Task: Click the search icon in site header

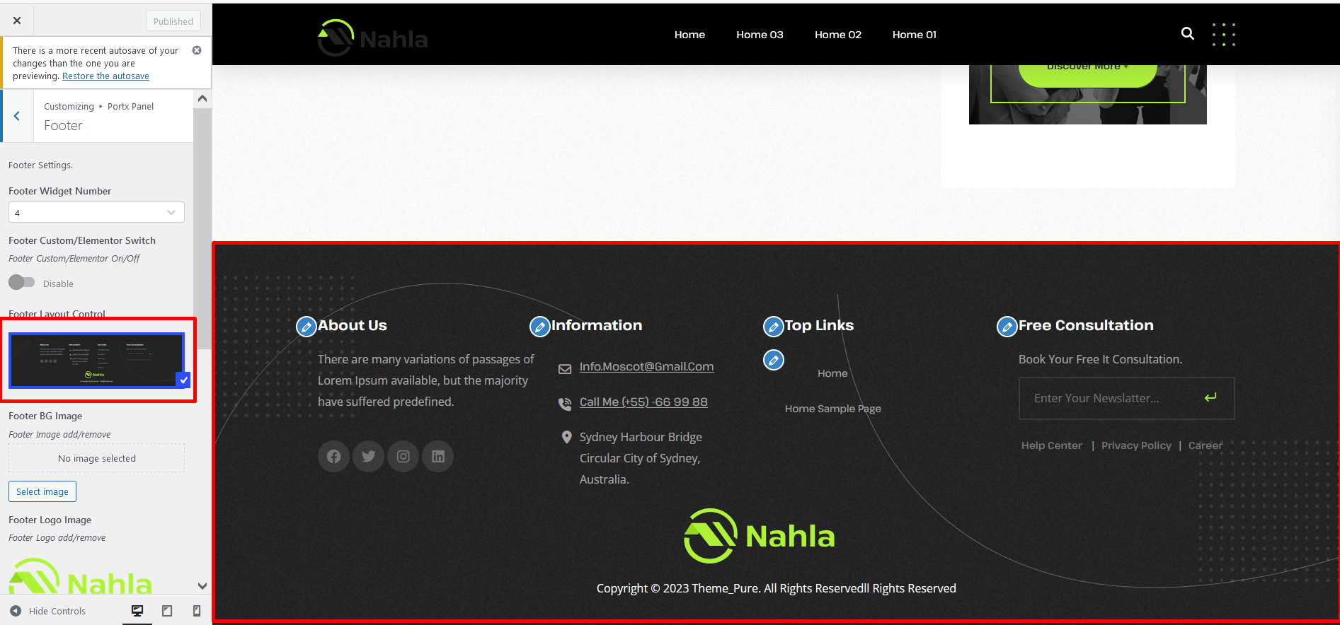Action: tap(1187, 34)
